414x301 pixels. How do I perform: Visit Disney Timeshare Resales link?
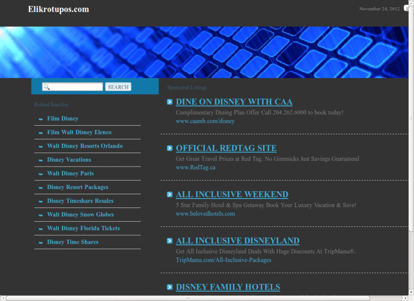[80, 201]
